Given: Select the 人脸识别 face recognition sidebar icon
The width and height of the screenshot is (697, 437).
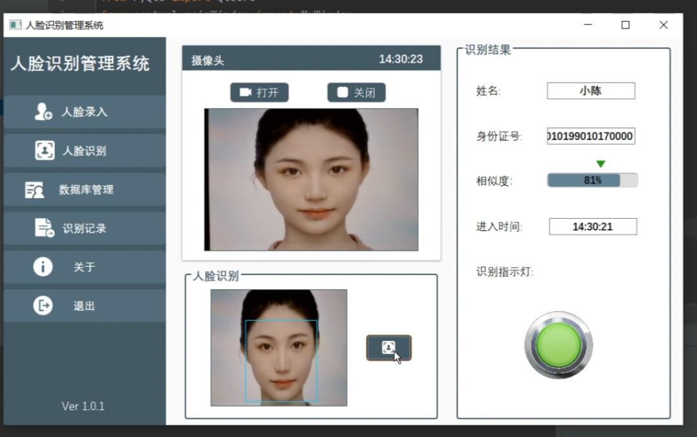Looking at the screenshot, I should tap(43, 150).
